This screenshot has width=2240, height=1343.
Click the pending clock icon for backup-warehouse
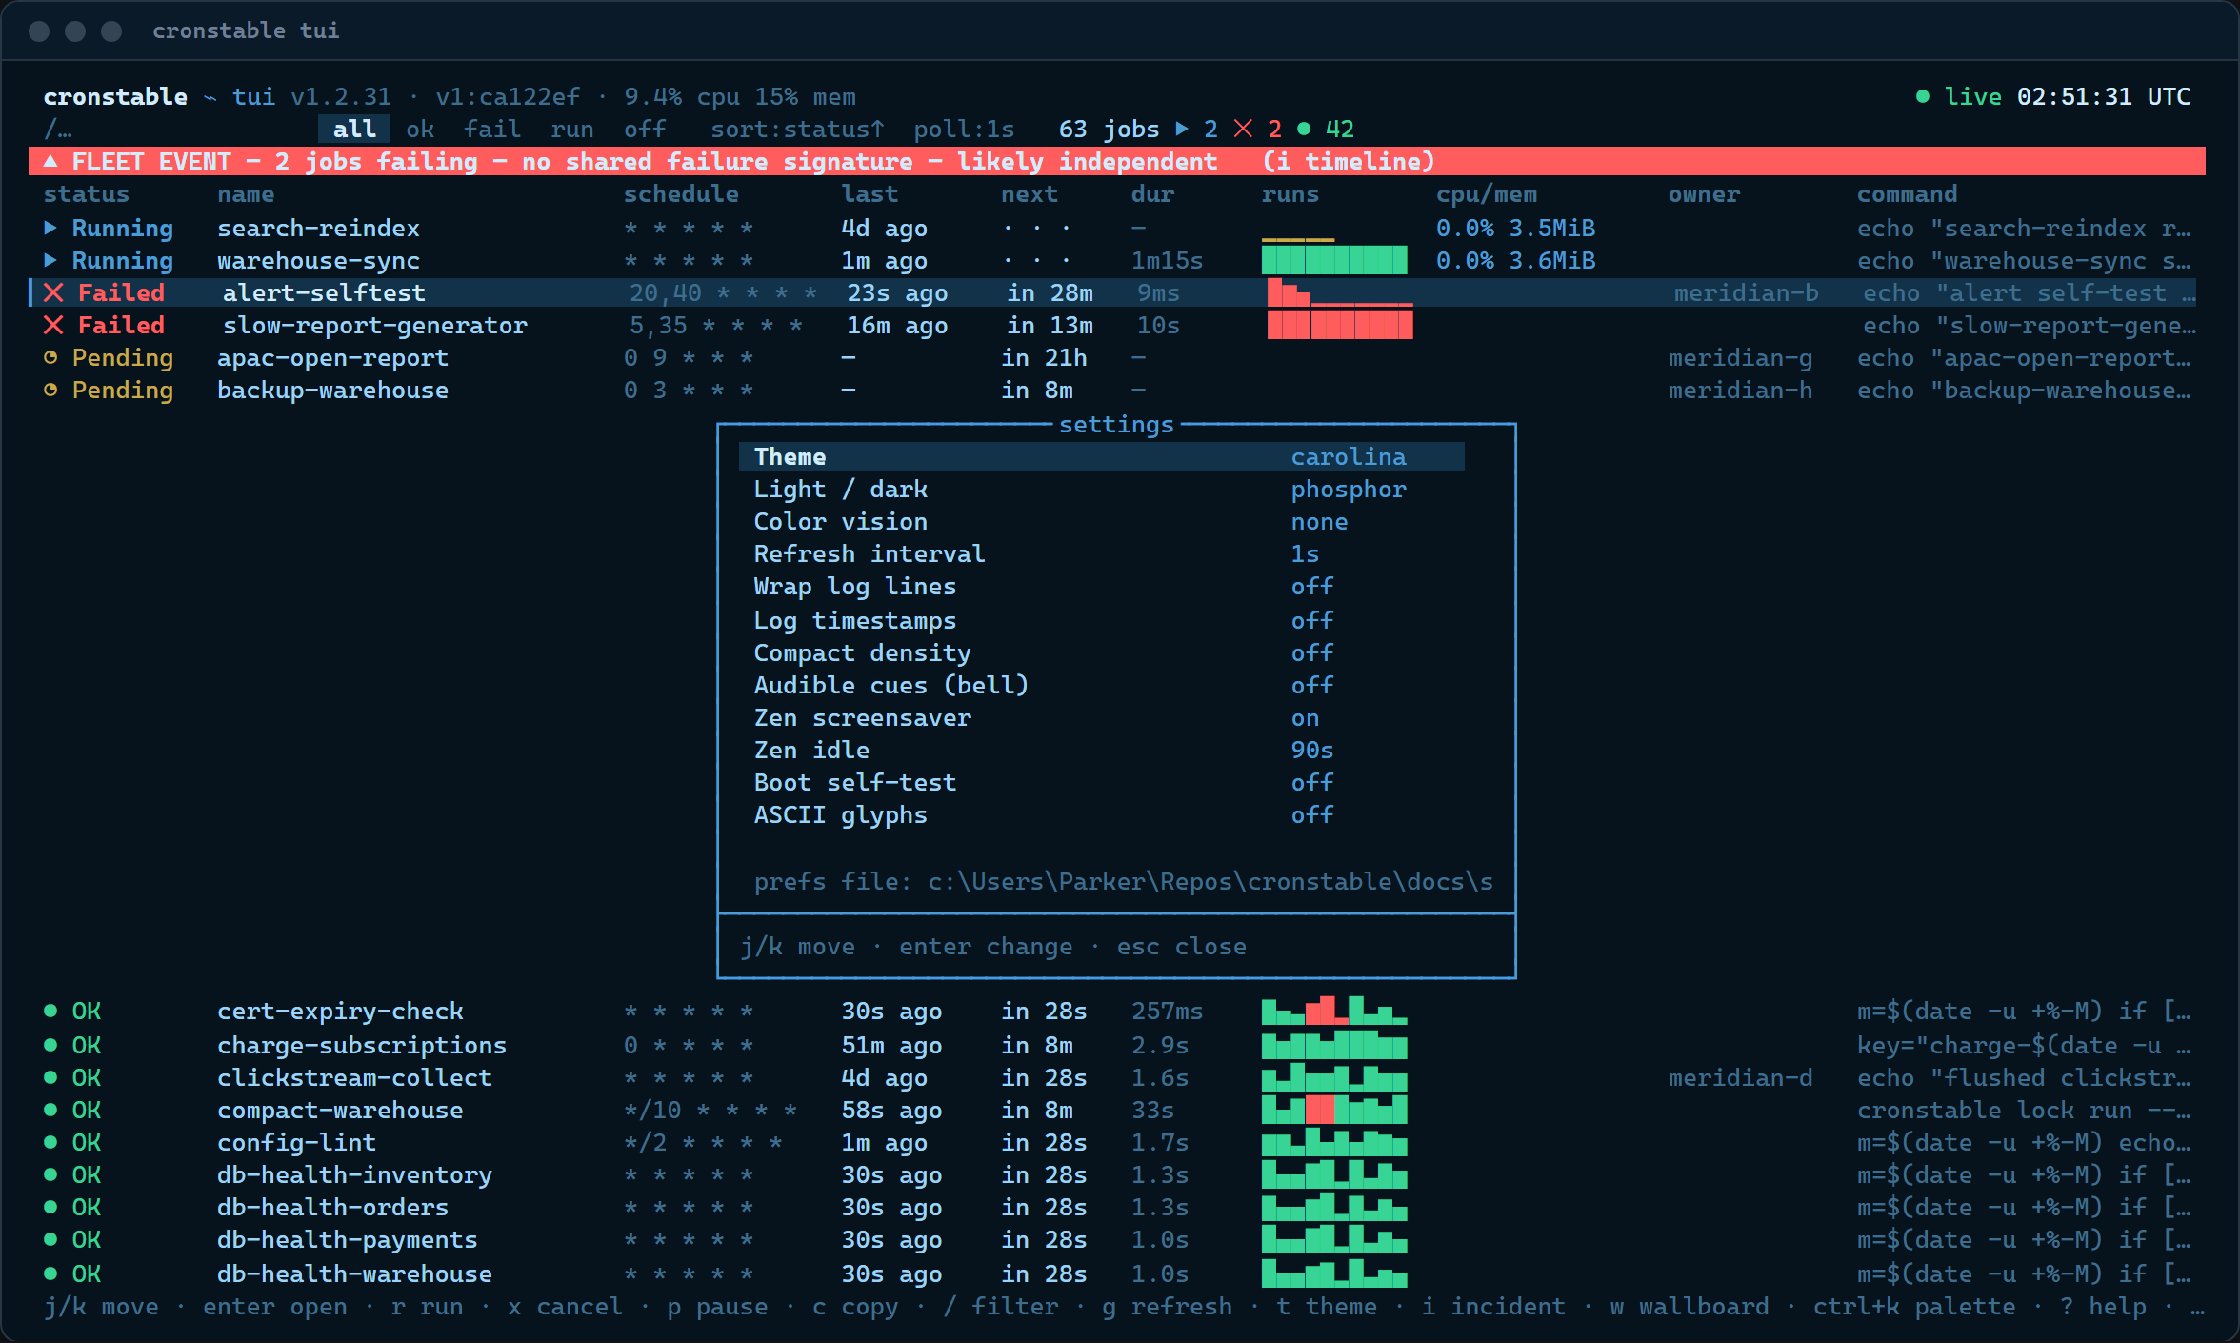click(50, 390)
